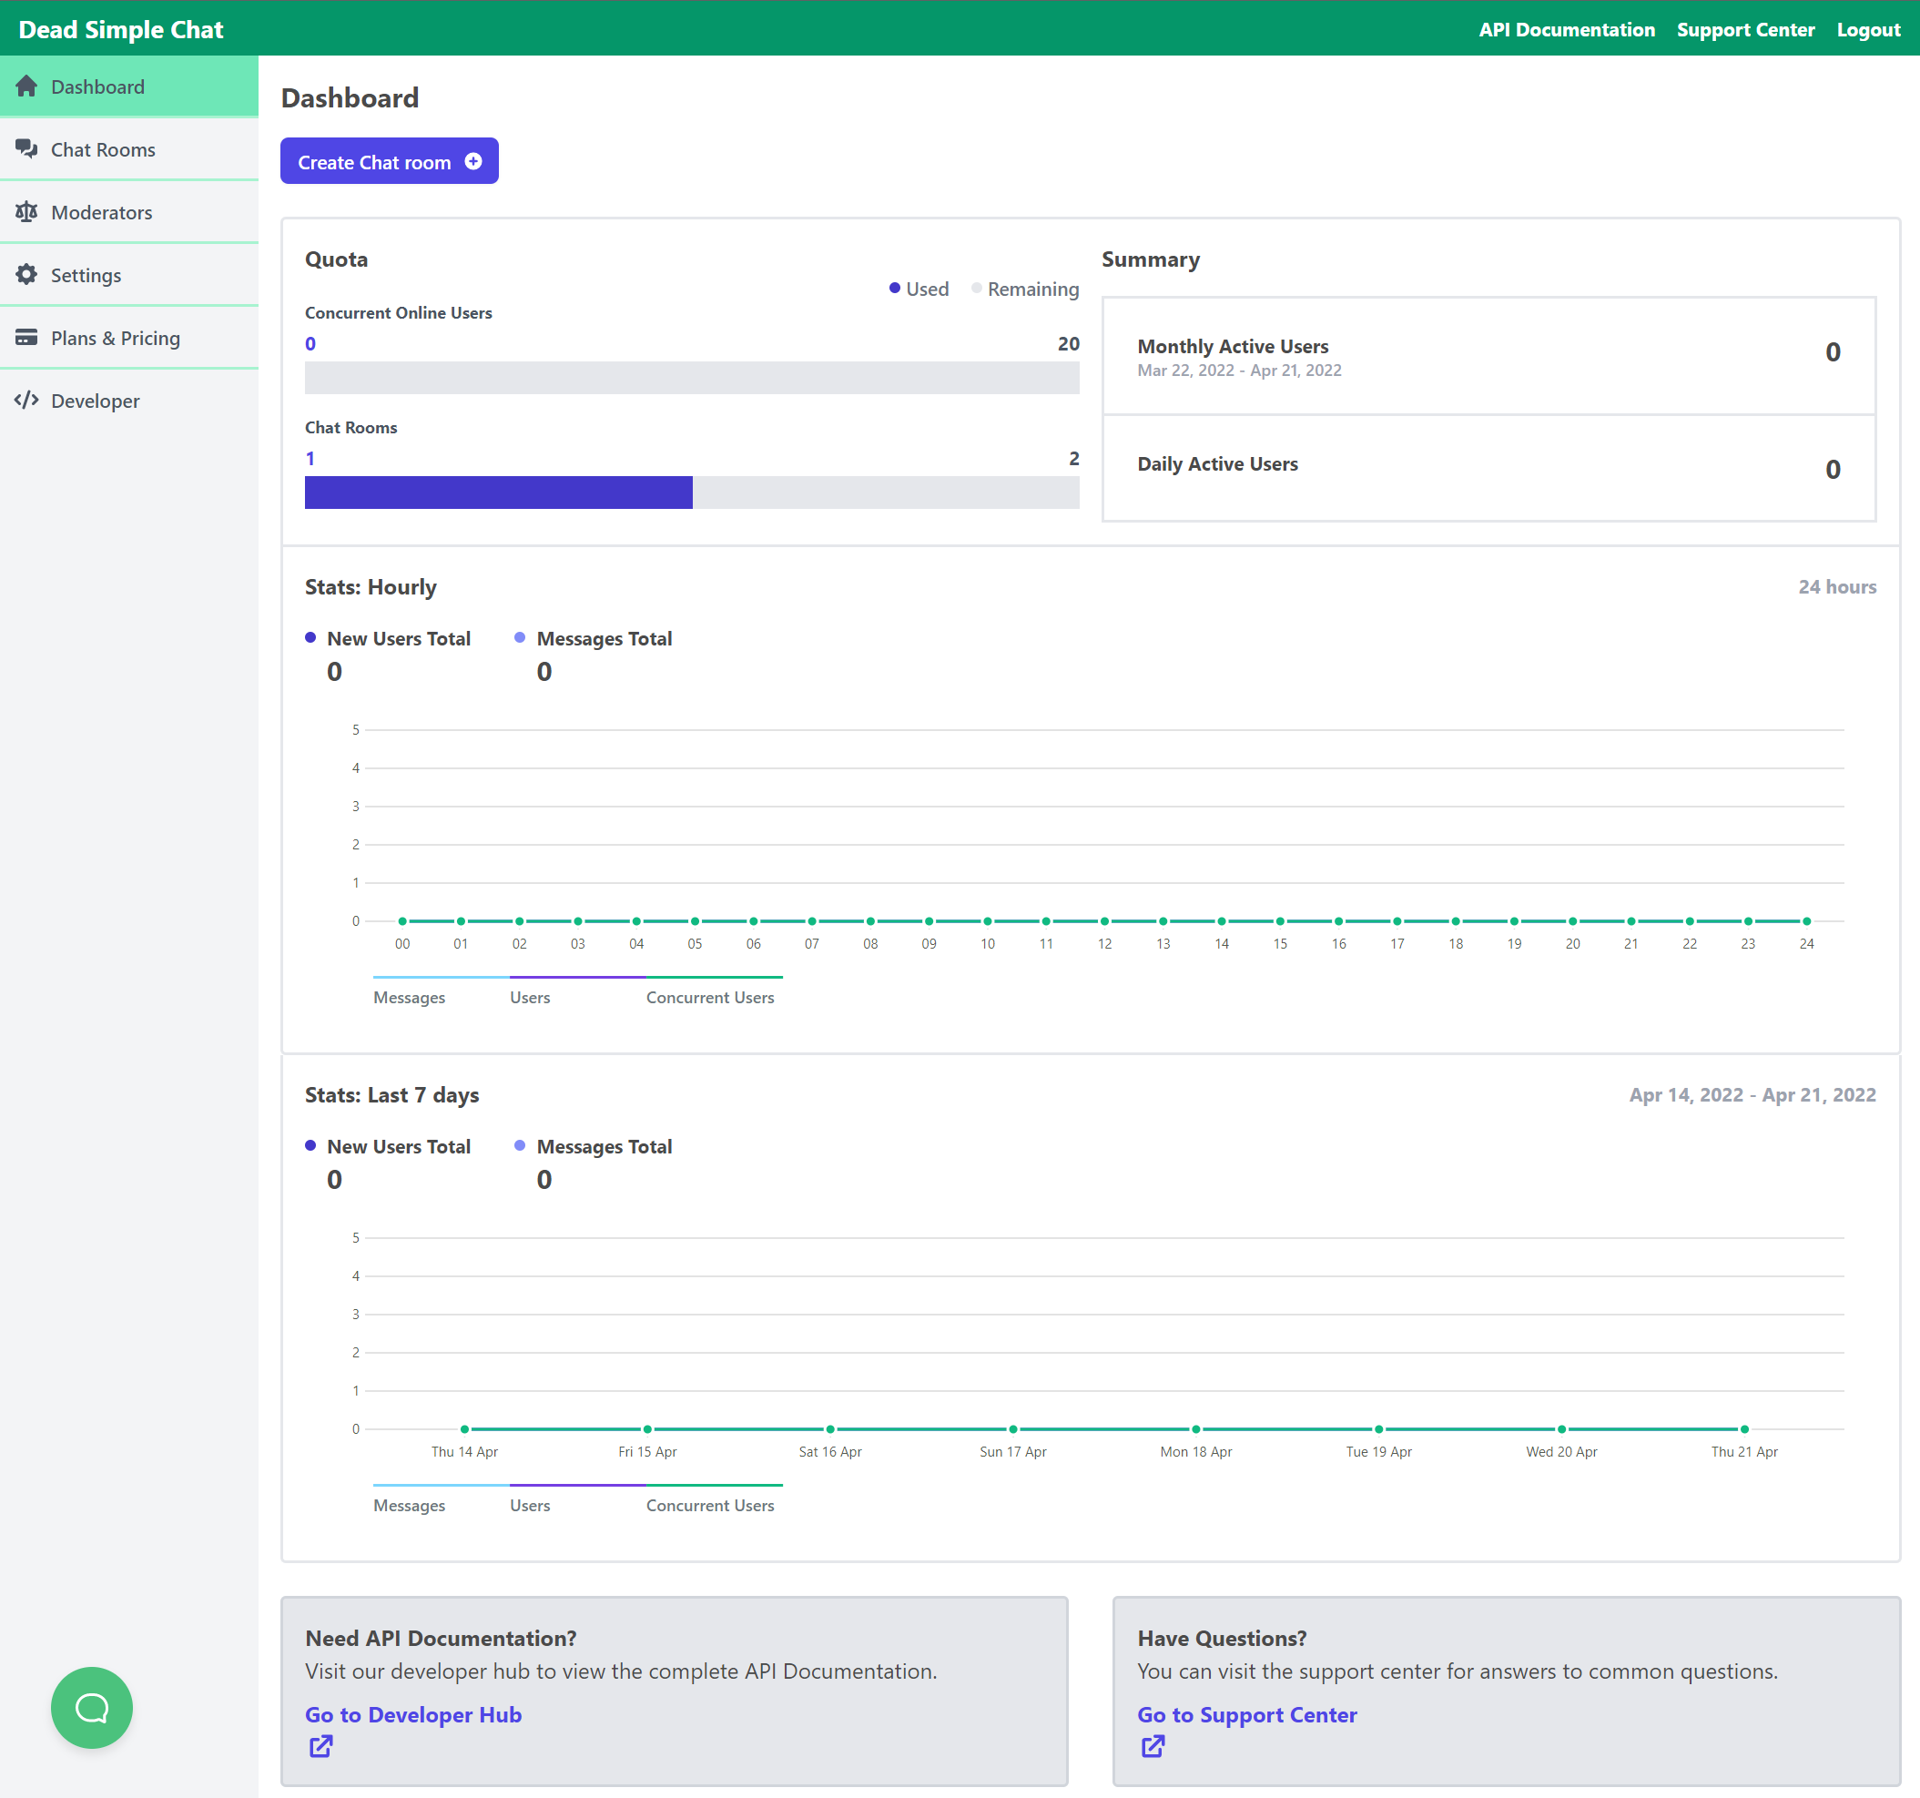Open Dashboard in the sidebar
Image resolution: width=1920 pixels, height=1798 pixels.
[129, 86]
